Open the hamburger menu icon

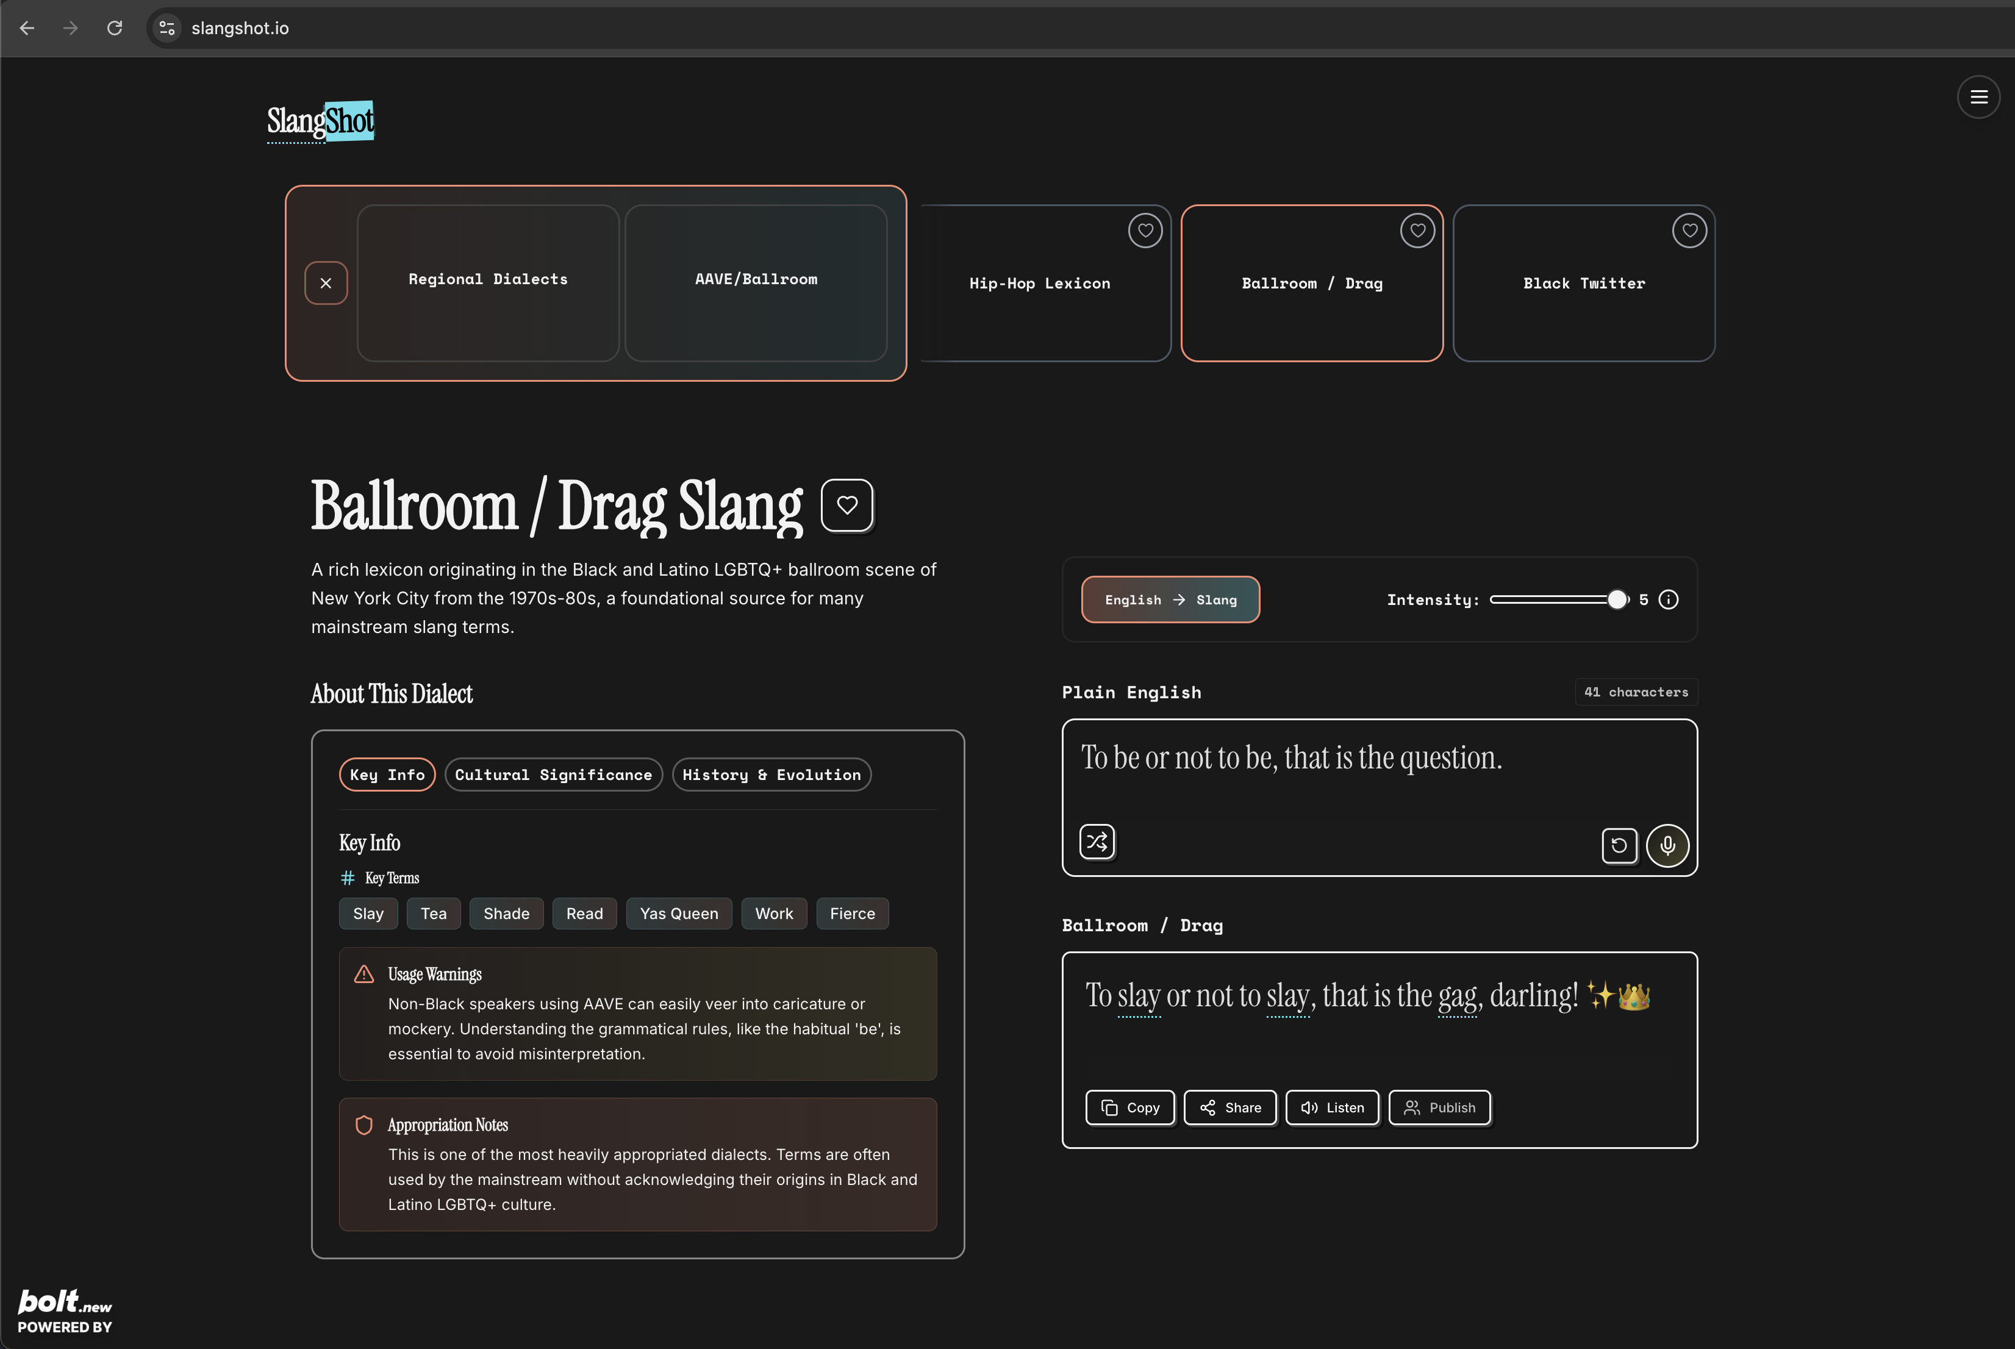1978,97
